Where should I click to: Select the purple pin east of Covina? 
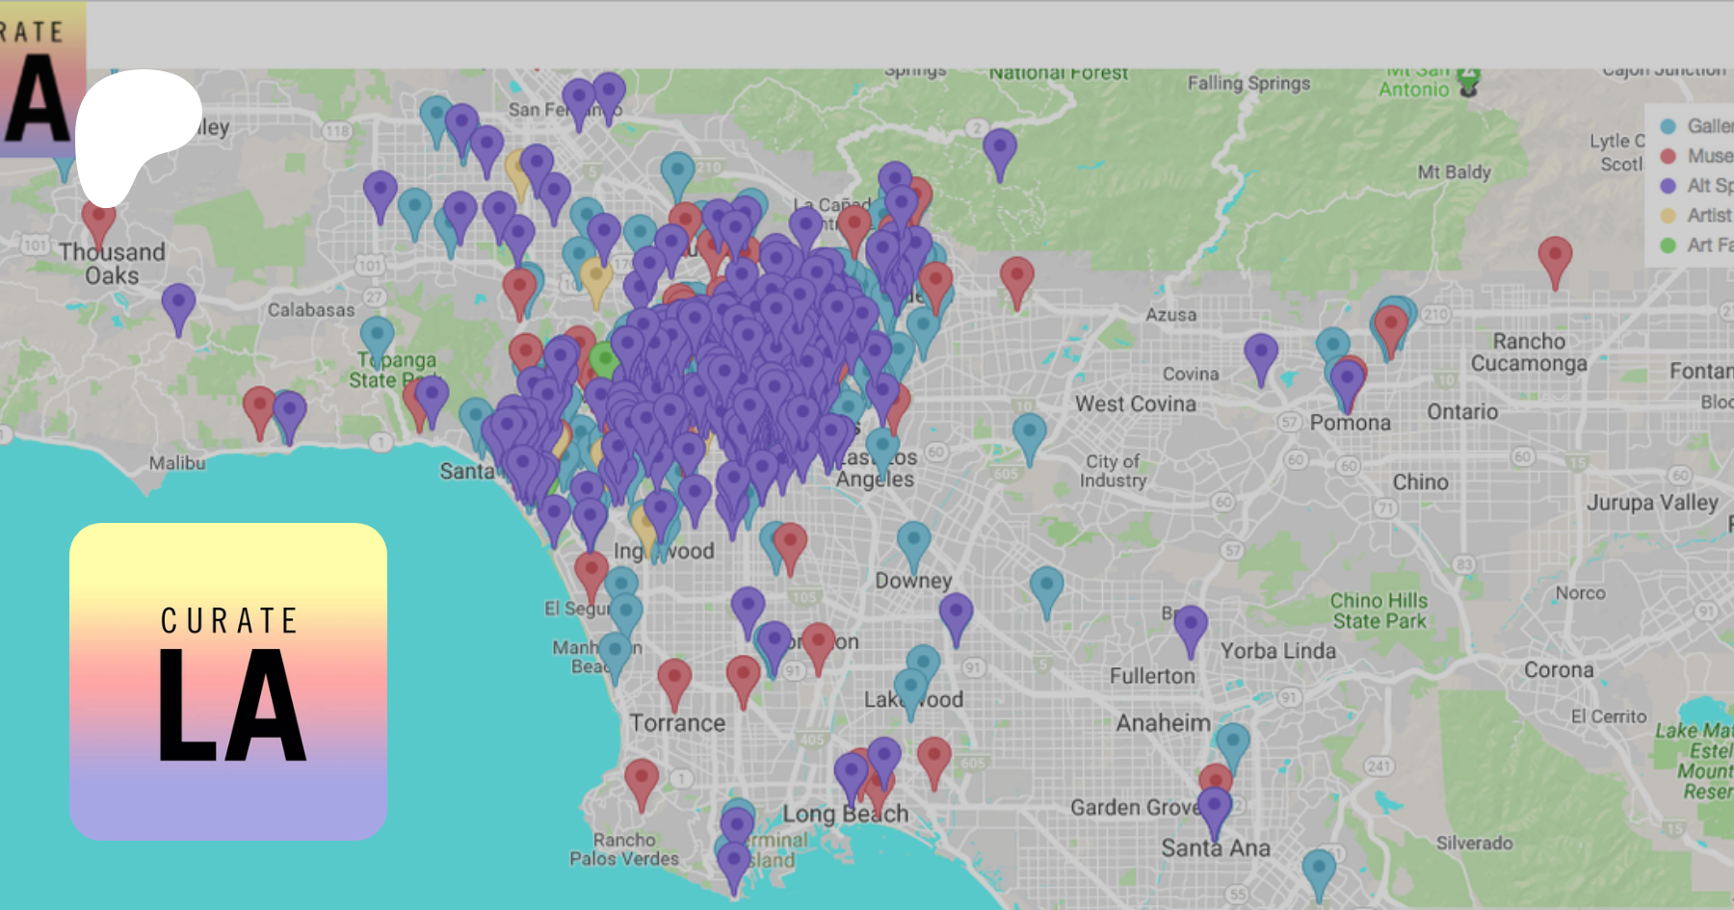pyautogui.click(x=1260, y=354)
